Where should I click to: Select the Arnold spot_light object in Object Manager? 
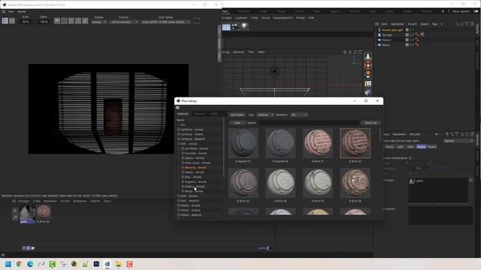392,30
